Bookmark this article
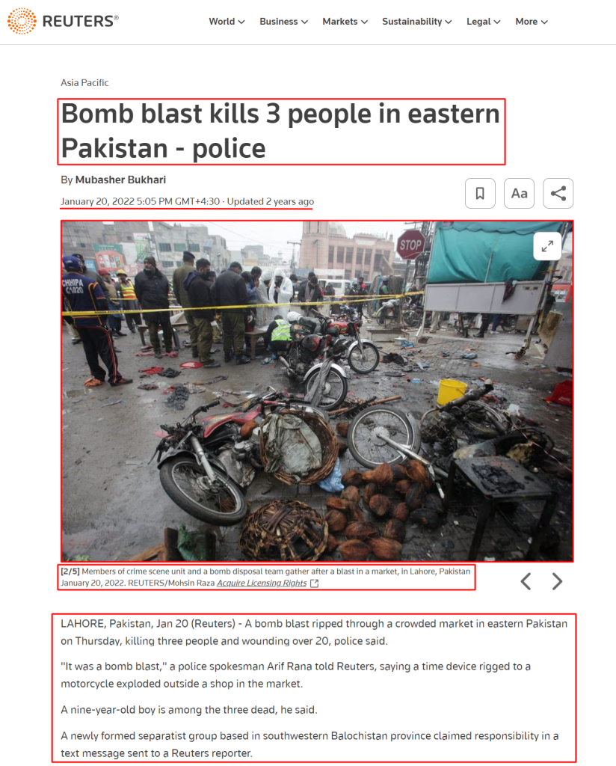This screenshot has width=616, height=766. pos(480,194)
